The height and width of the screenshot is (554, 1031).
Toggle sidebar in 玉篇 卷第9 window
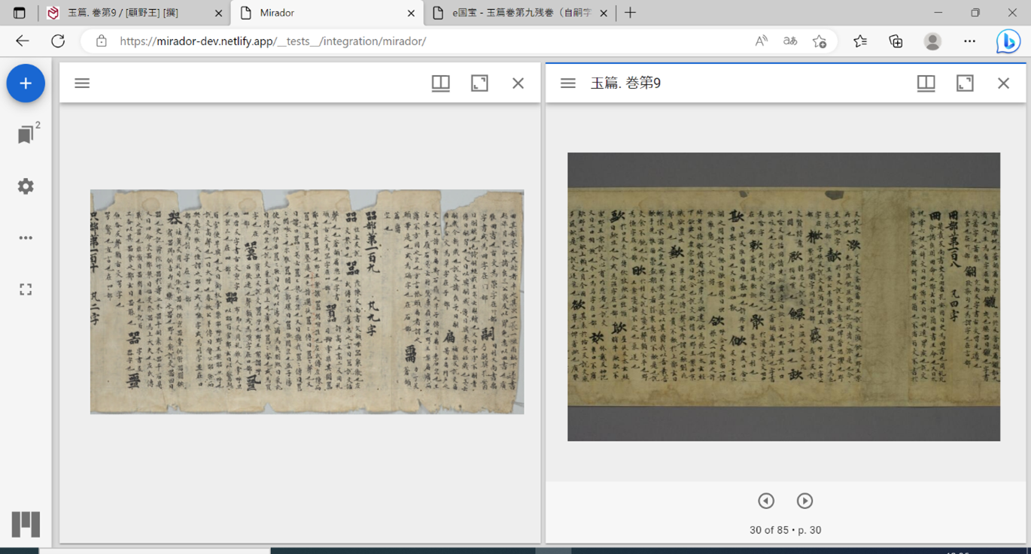point(568,83)
